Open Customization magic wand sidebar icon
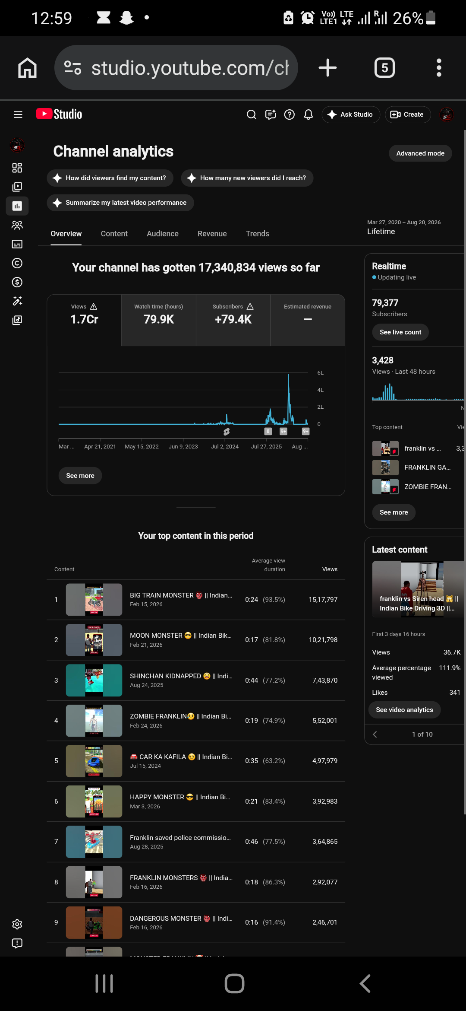The width and height of the screenshot is (466, 1011). pyautogui.click(x=17, y=301)
